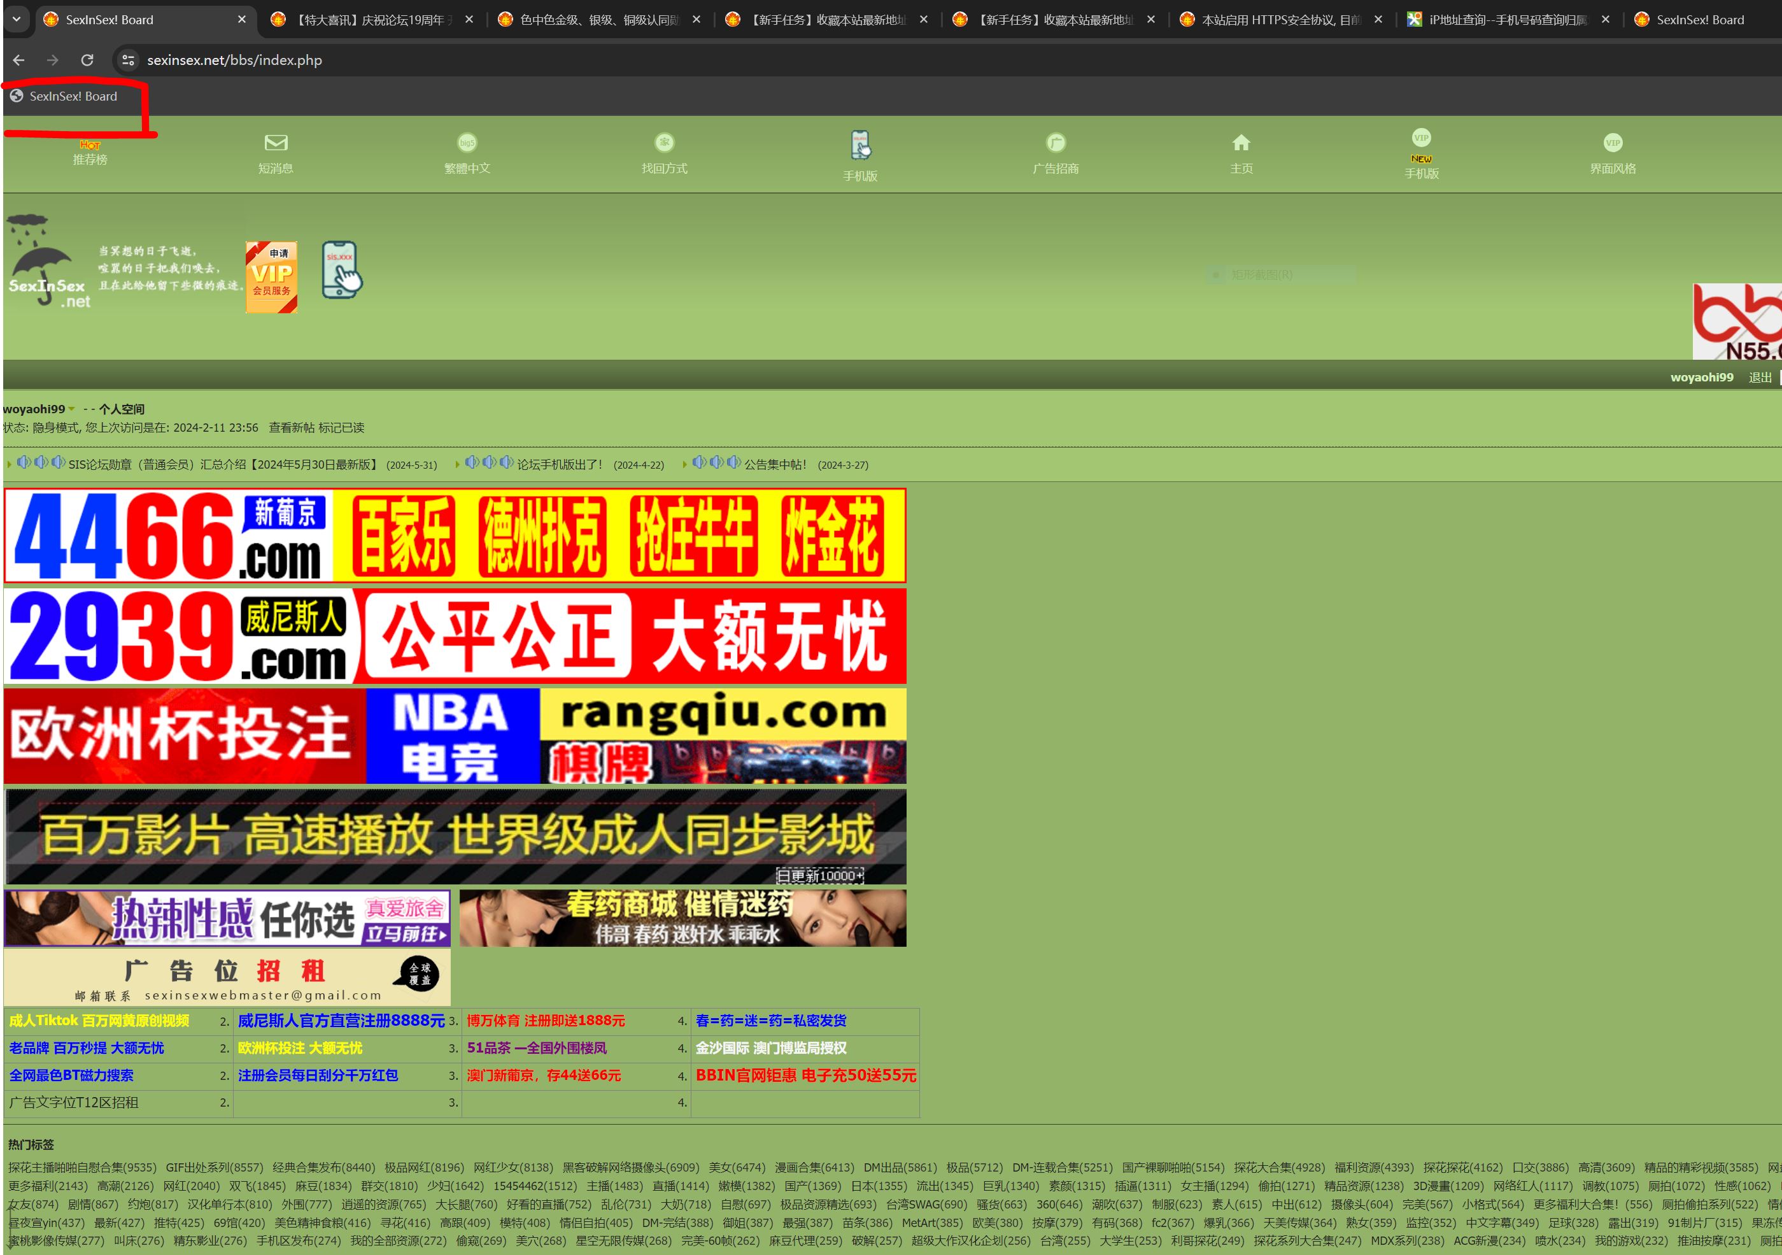Open the 找回方式 icon
This screenshot has height=1255, width=1782.
click(x=665, y=143)
